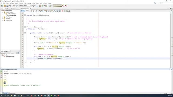
Task: Click the Find Selection magnifier icon in editor toolbar
Action: 40,11
